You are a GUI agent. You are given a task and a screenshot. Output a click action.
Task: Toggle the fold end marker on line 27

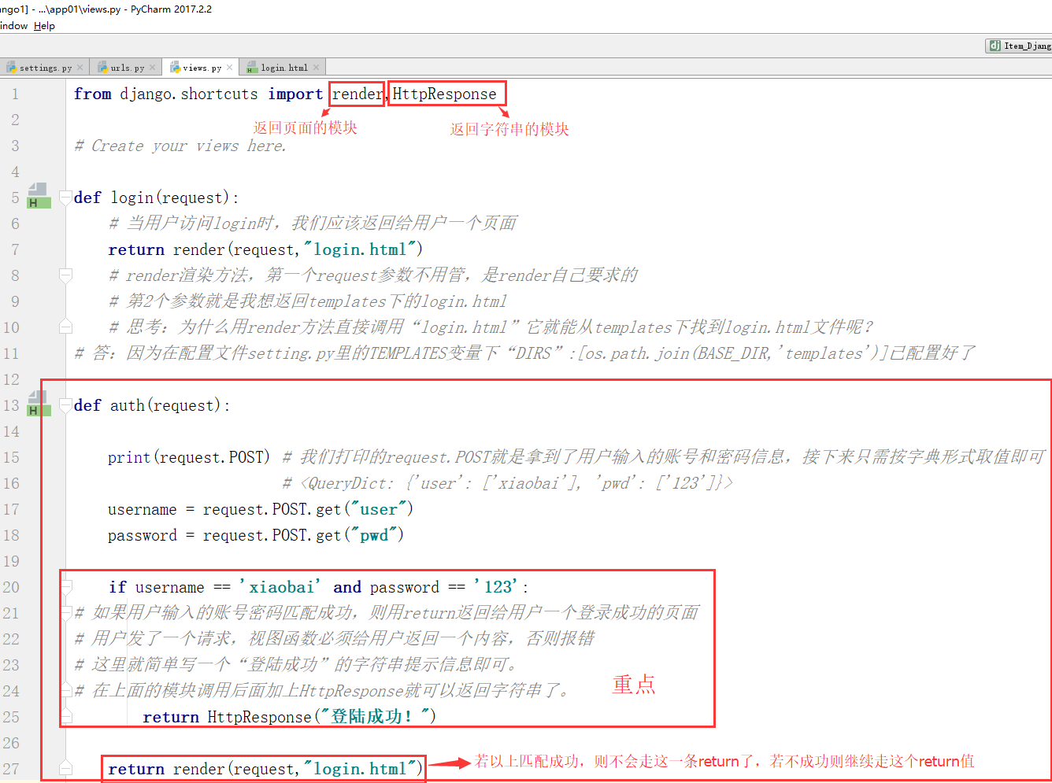(x=66, y=769)
